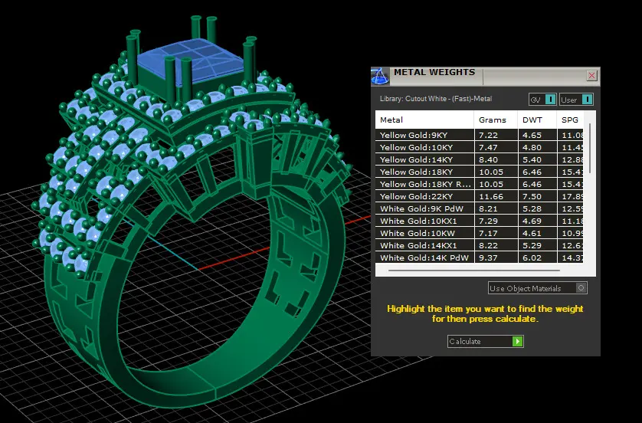Click the 8.40 grams cell
The width and height of the screenshot is (642, 423).
click(496, 159)
